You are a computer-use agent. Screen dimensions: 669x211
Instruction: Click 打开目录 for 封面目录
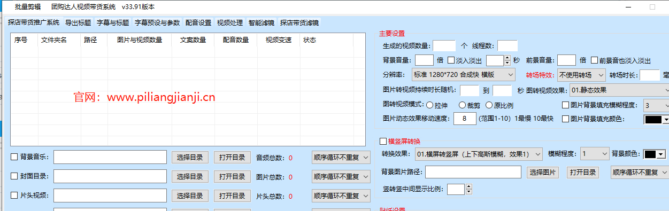[x=232, y=176]
